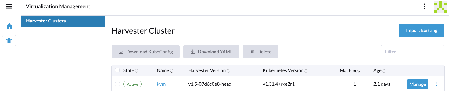The width and height of the screenshot is (449, 103).
Task: Select the kvm cluster row checkbox
Action: coord(117,84)
